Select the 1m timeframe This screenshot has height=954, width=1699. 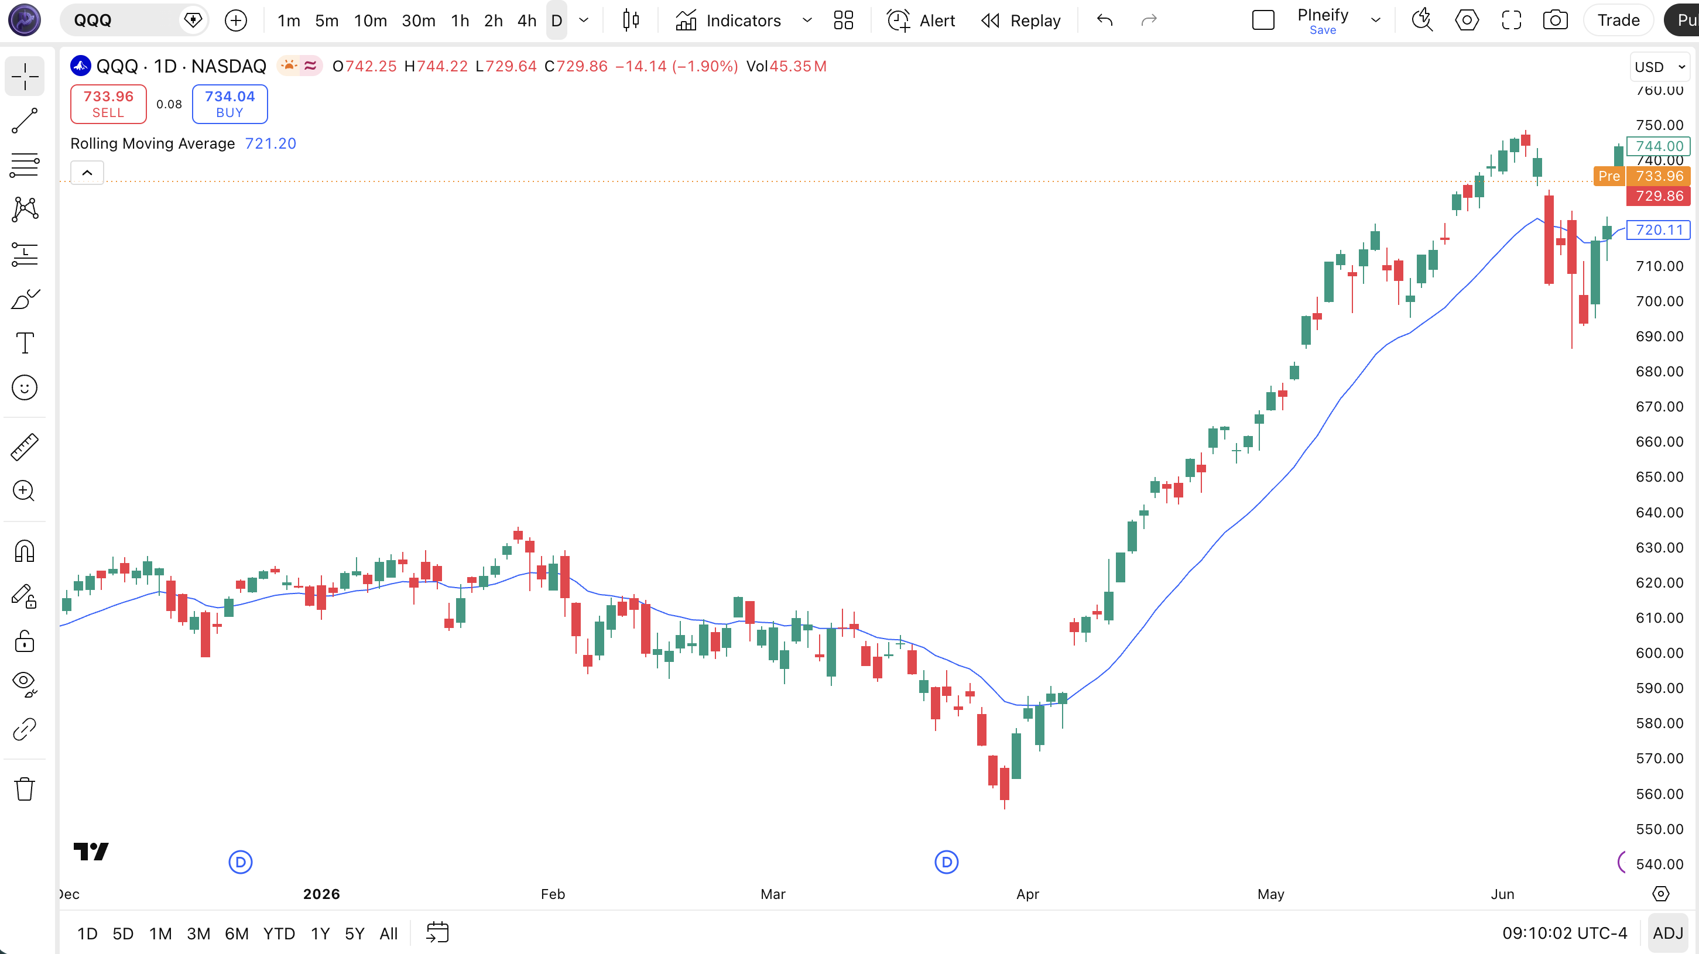[x=289, y=20]
